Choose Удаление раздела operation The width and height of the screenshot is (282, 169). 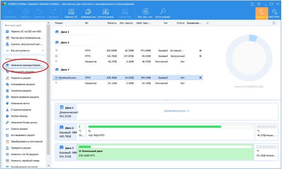click(x=19, y=91)
